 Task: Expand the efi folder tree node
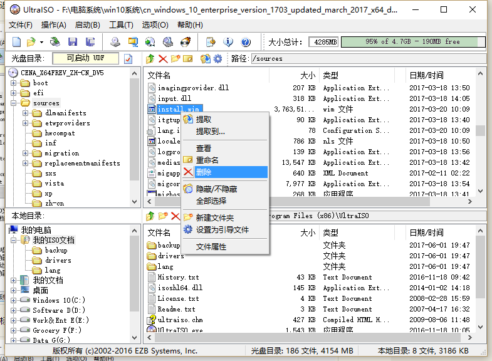(14, 93)
